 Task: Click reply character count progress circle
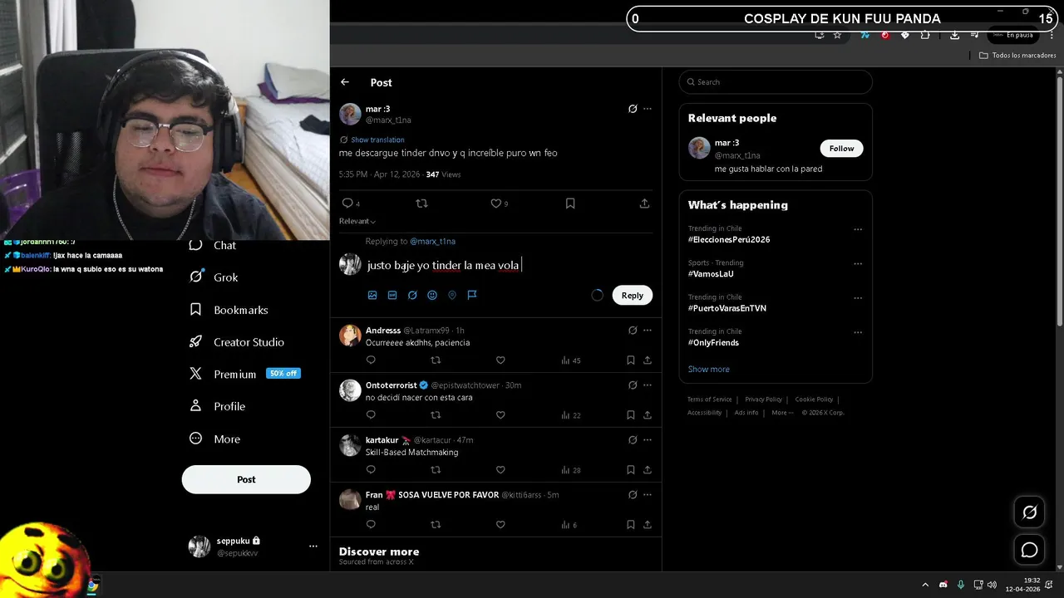[597, 295]
